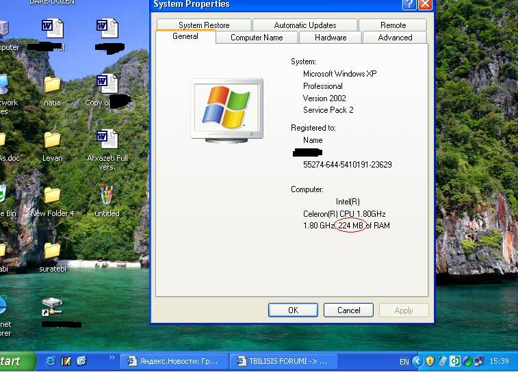Open the Automatic Updates tab
Viewport: 518px width, 372px height.
pyautogui.click(x=305, y=25)
